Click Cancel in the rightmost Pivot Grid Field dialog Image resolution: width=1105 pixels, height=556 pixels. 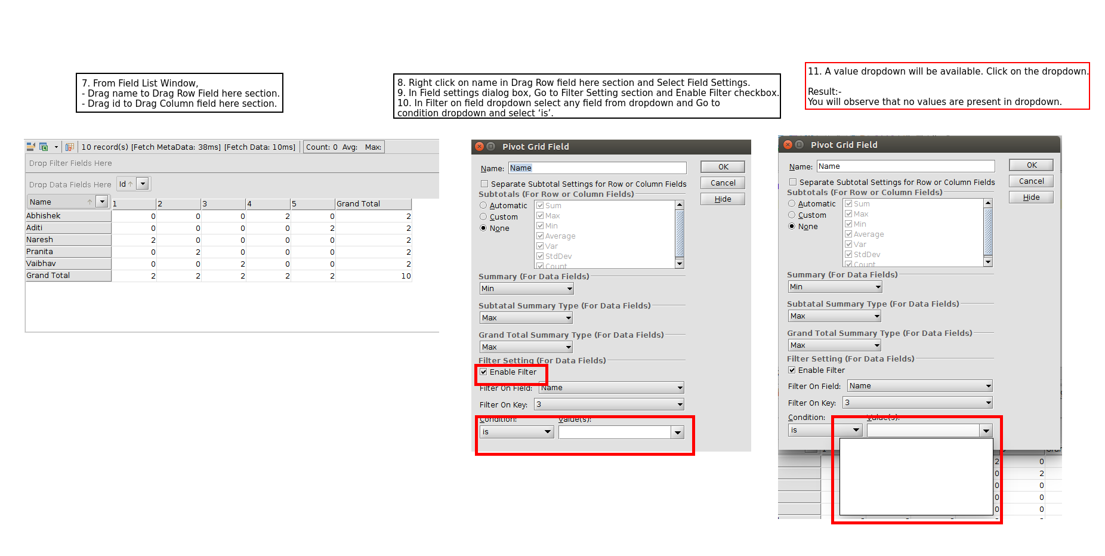(1032, 181)
